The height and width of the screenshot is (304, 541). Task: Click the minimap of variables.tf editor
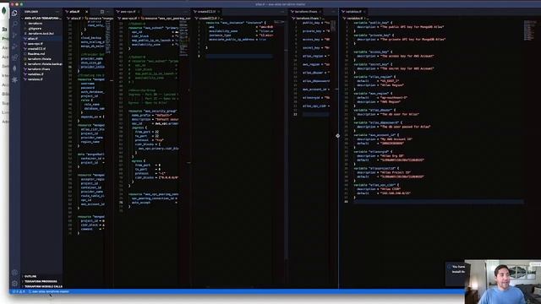[530, 30]
